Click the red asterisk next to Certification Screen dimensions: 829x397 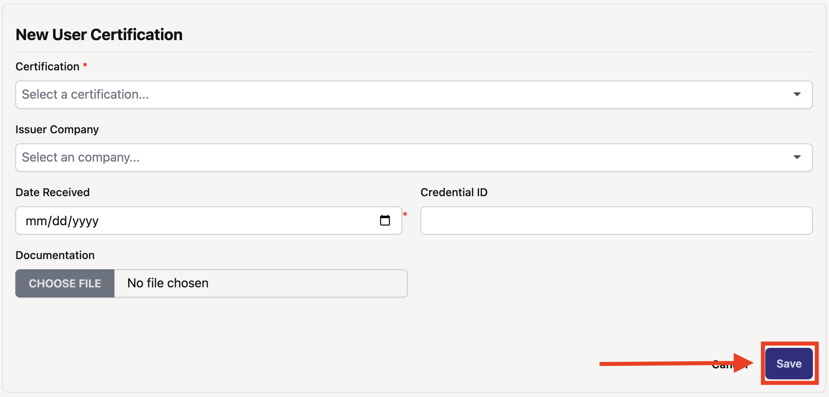85,65
